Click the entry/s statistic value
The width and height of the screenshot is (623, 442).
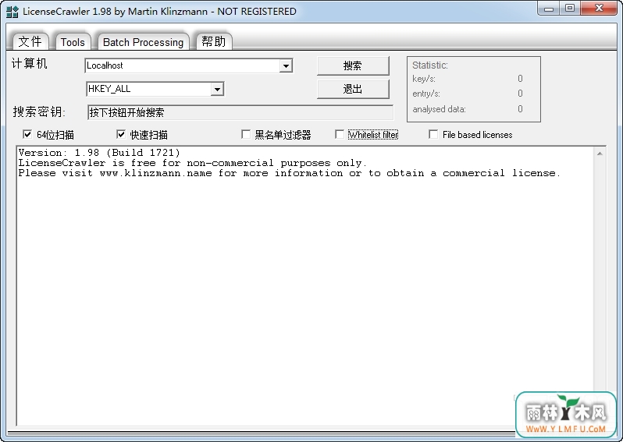pos(520,94)
